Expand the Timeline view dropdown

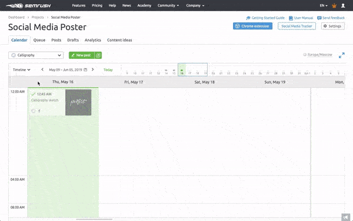click(x=21, y=70)
